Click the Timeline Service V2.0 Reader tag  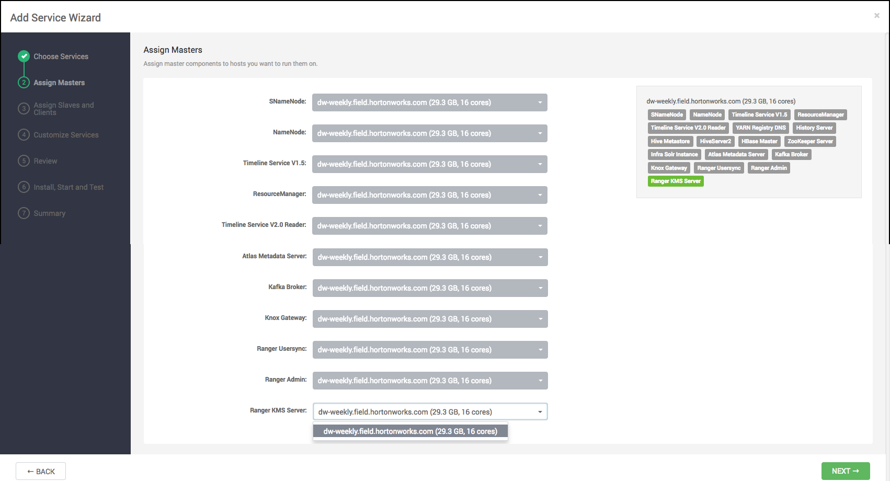click(x=688, y=128)
